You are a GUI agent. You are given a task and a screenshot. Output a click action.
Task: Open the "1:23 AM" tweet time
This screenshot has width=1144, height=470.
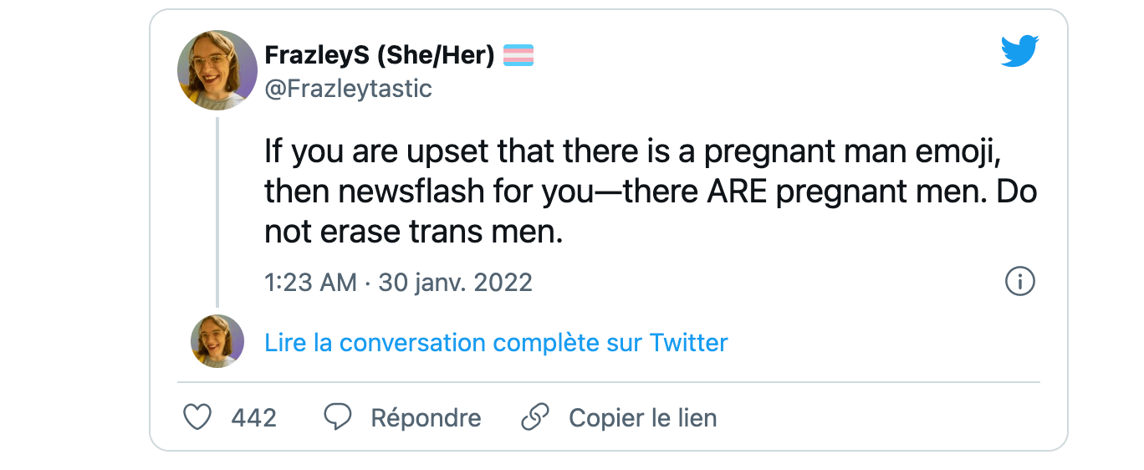pos(310,283)
